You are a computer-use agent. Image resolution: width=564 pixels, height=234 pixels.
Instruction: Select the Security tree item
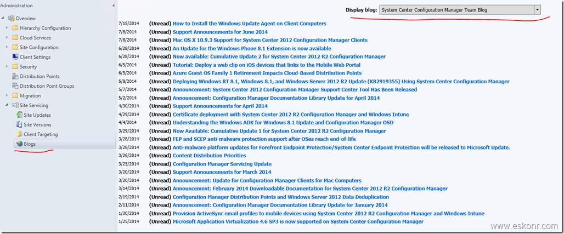[29, 67]
